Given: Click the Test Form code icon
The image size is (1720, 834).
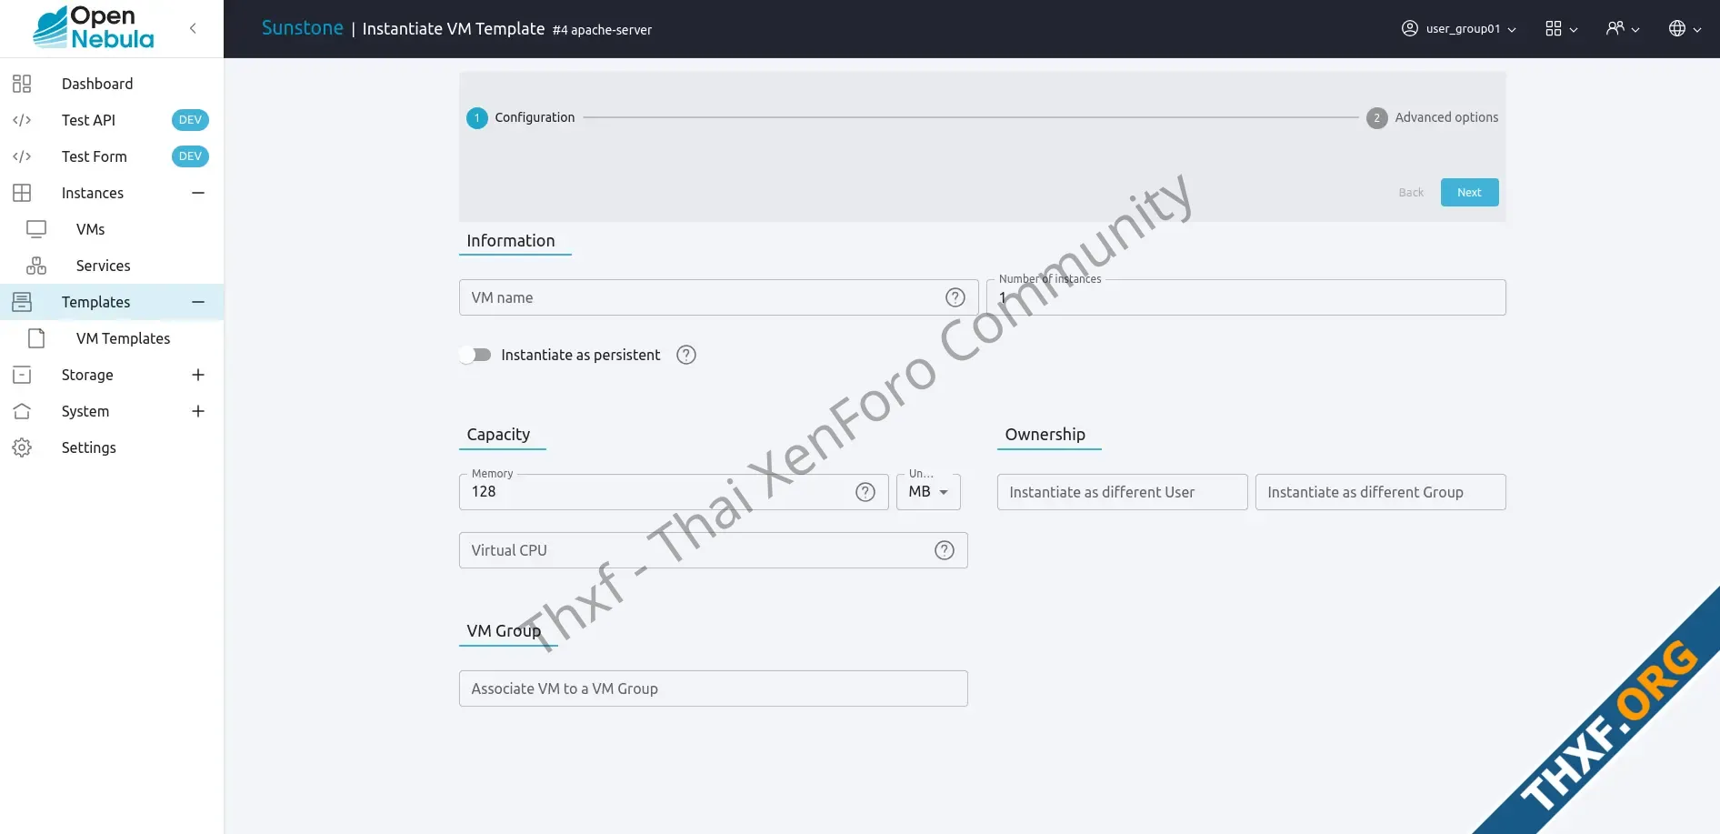Looking at the screenshot, I should click(22, 156).
